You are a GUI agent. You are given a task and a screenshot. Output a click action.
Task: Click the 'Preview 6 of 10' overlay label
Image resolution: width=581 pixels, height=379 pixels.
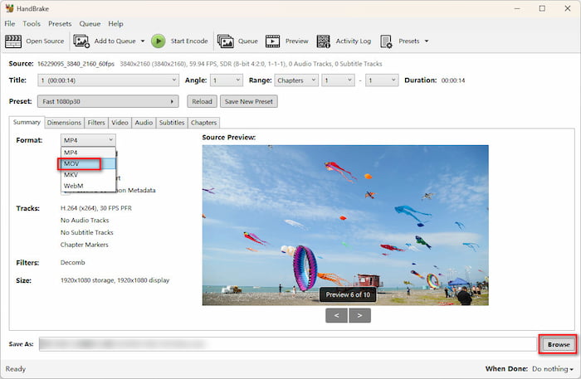point(348,295)
